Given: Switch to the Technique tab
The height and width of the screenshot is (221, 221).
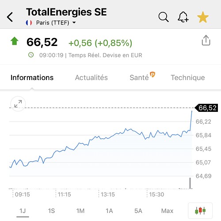Looking at the screenshot, I should tap(188, 78).
